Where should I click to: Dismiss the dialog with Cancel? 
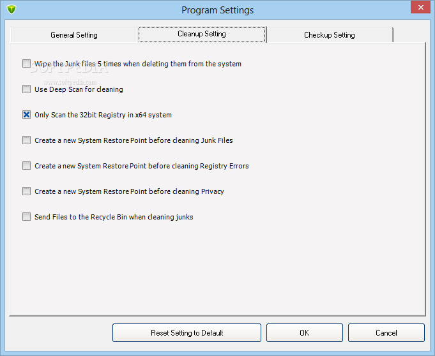(x=386, y=332)
